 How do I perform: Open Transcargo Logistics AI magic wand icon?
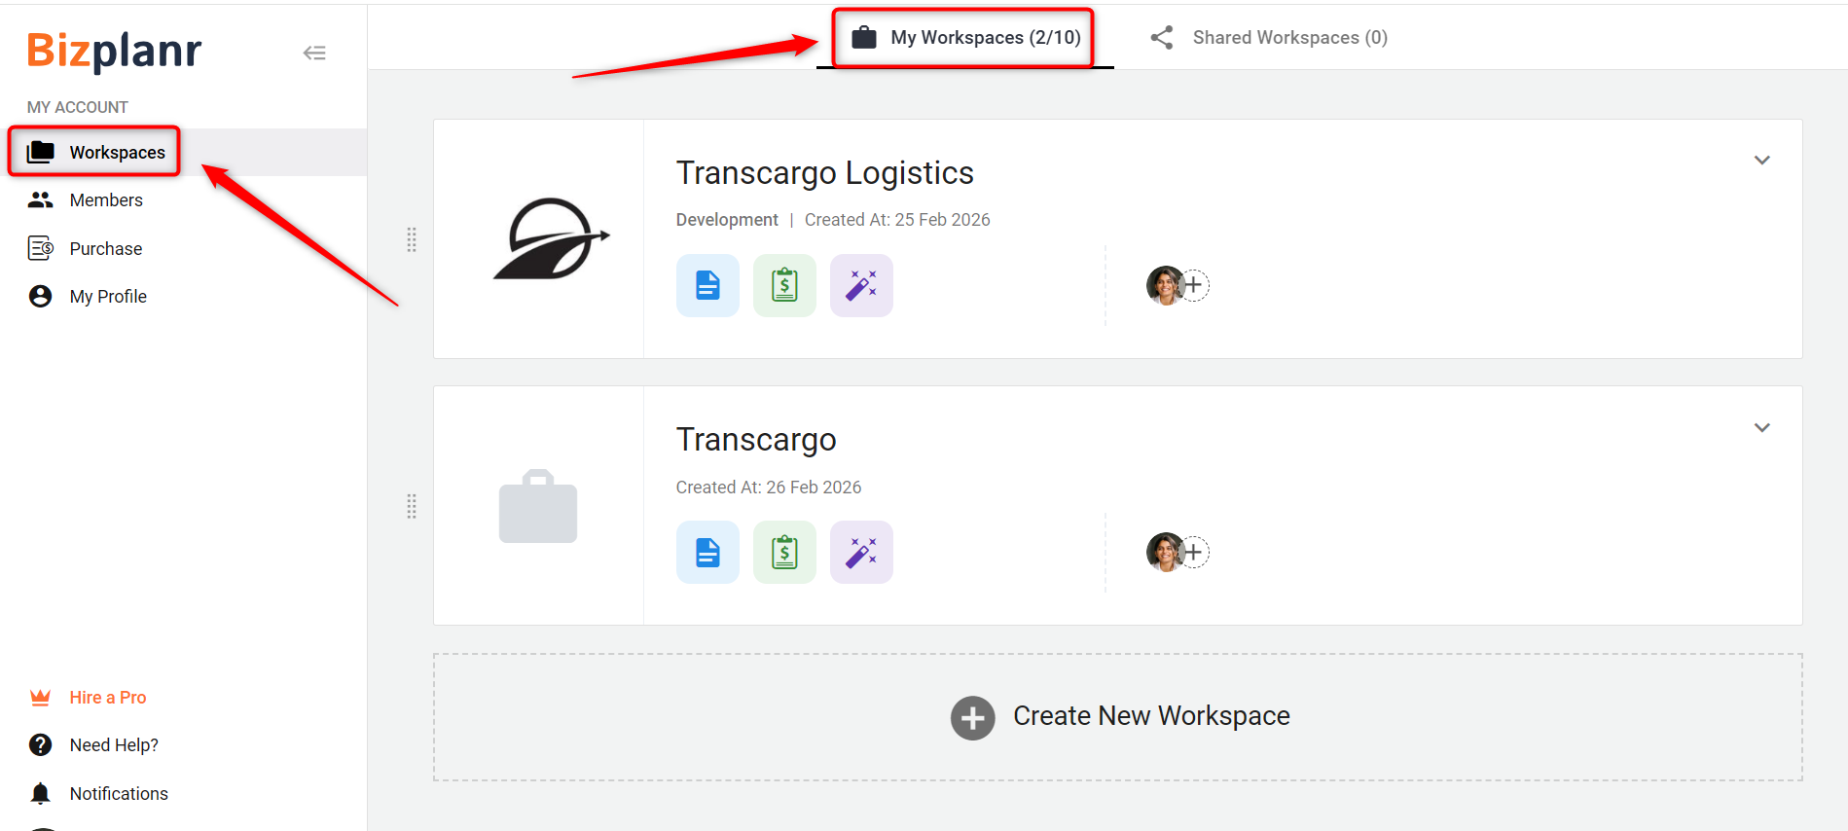pyautogui.click(x=861, y=285)
